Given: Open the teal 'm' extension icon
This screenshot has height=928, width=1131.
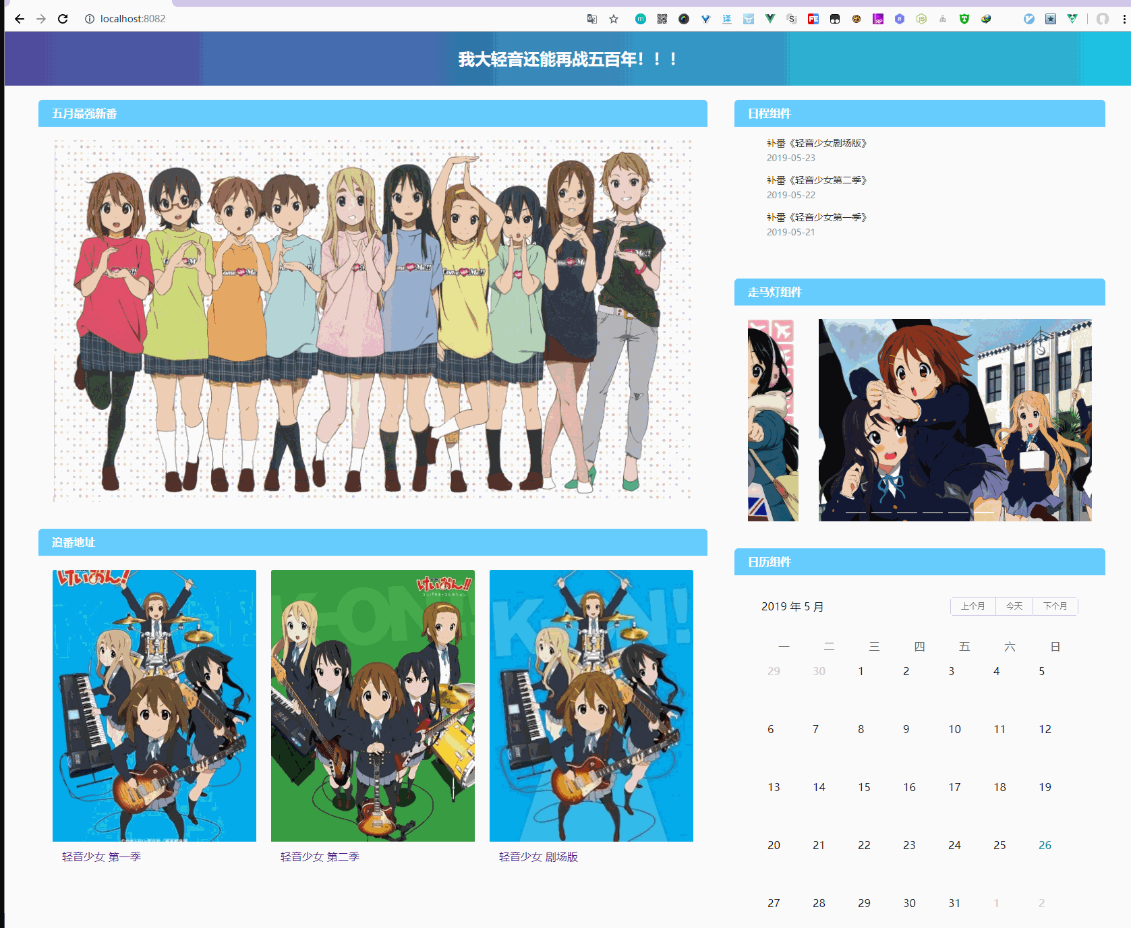Looking at the screenshot, I should pyautogui.click(x=641, y=19).
